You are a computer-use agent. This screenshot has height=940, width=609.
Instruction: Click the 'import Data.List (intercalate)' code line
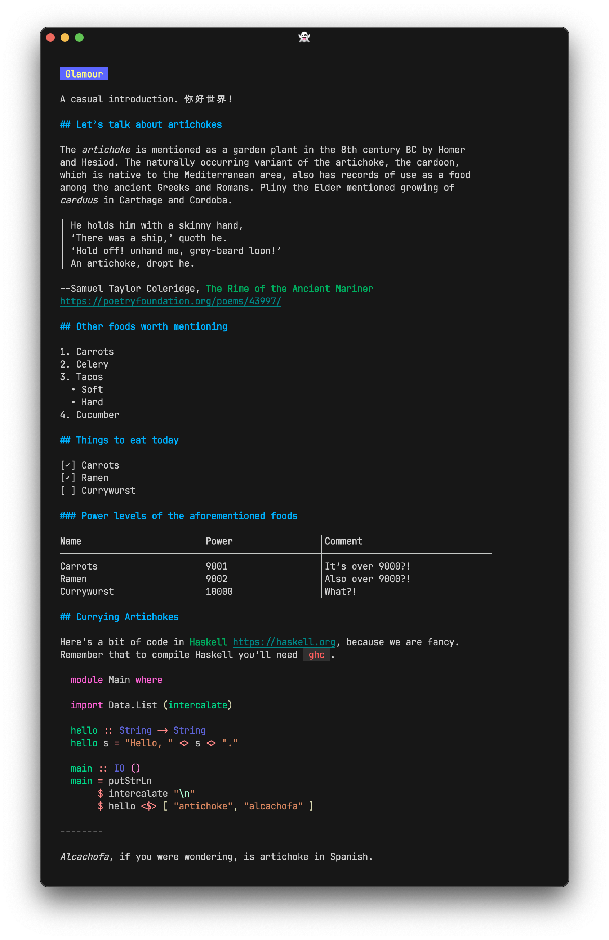pyautogui.click(x=152, y=706)
